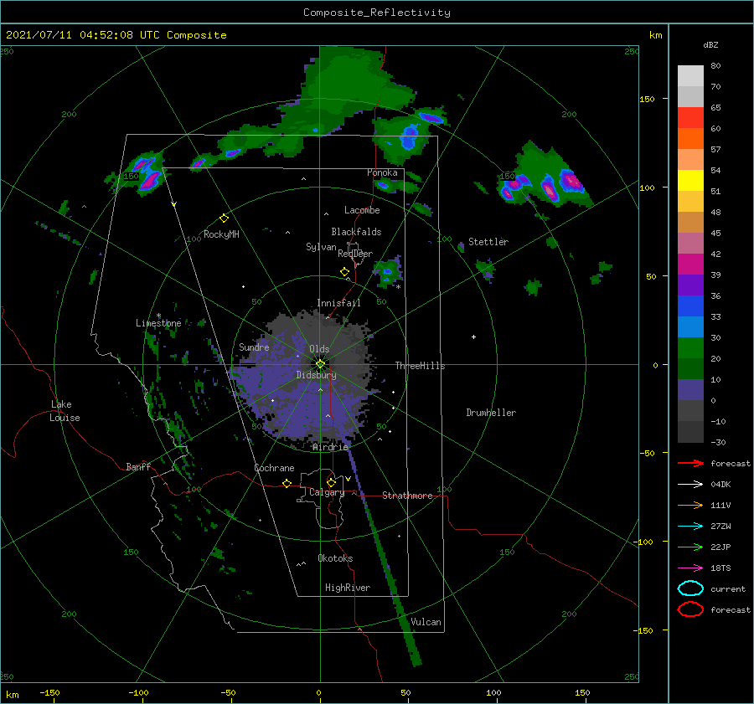Viewport: 754px width, 704px height.
Task: Click the Banff label
Action: pyautogui.click(x=138, y=466)
